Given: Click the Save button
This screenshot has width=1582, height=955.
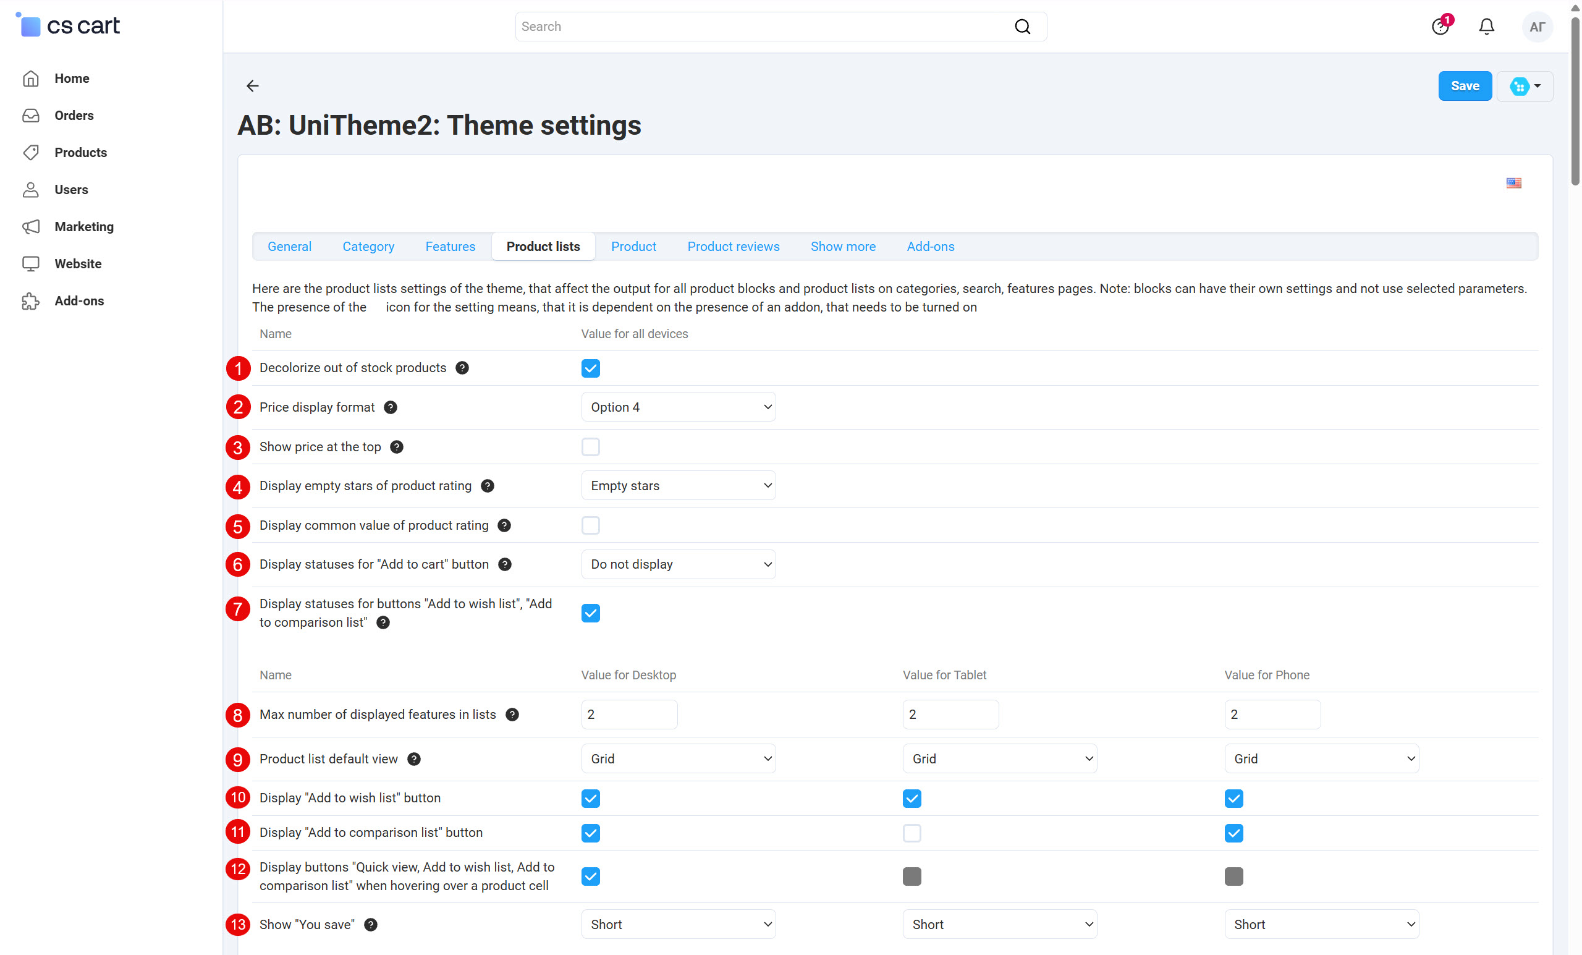Looking at the screenshot, I should pos(1465,86).
